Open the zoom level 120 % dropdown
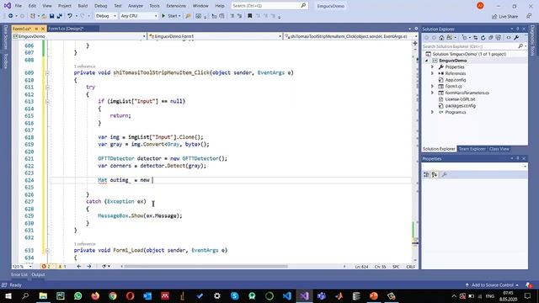 click(x=22, y=266)
